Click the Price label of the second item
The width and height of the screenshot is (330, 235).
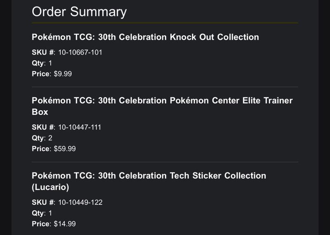[41, 149]
